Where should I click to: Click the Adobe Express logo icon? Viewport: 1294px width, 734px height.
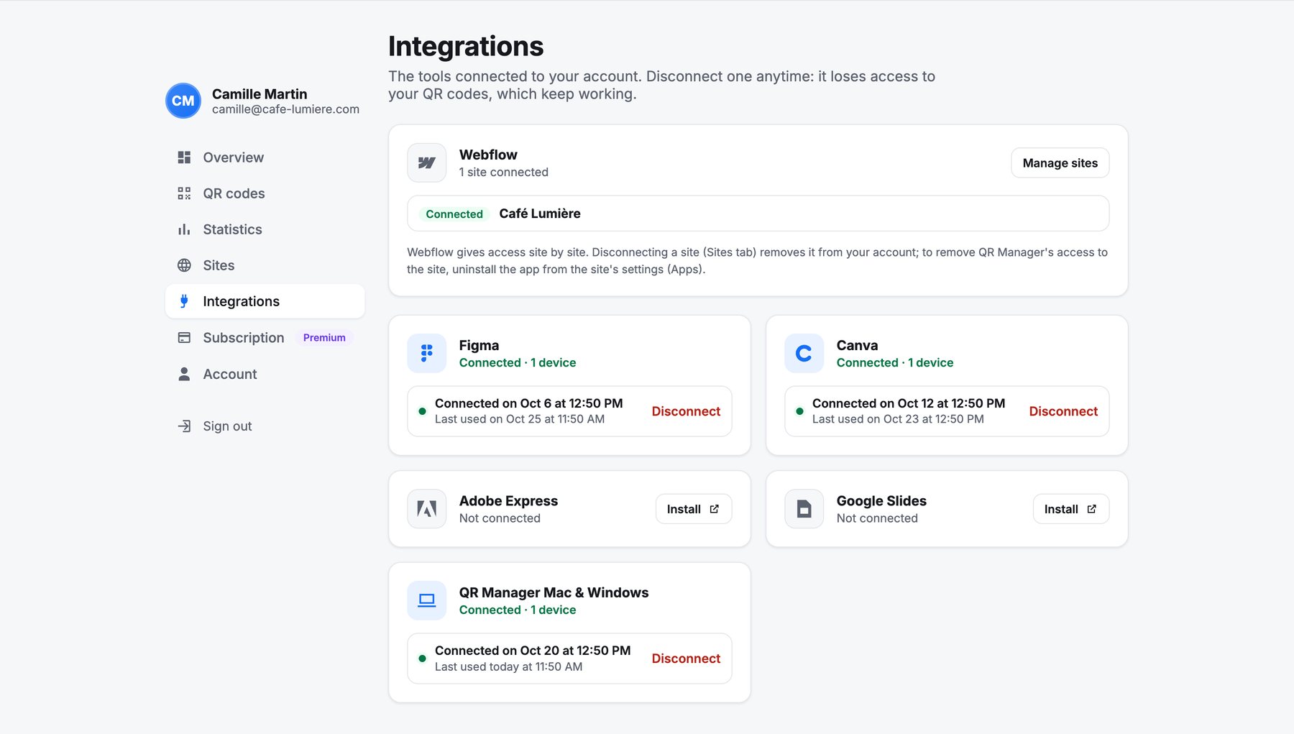tap(427, 509)
